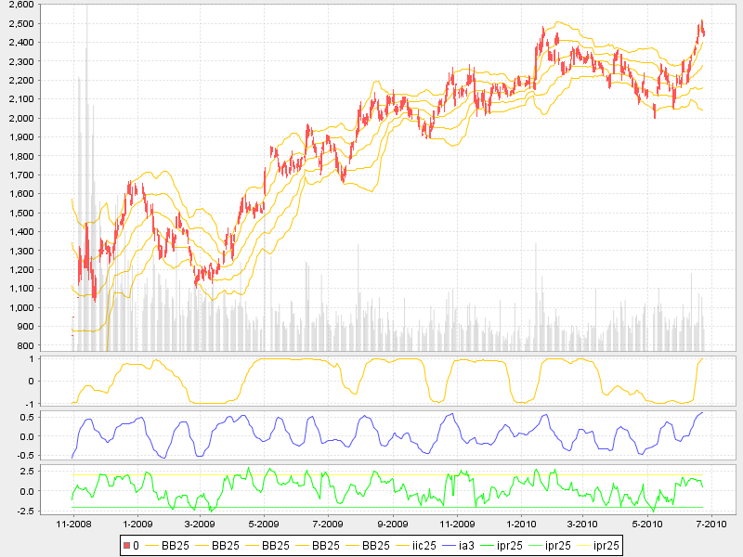This screenshot has height=557, width=743.
Task: Click the 2,600 price axis label
Action: [x=46, y=5]
